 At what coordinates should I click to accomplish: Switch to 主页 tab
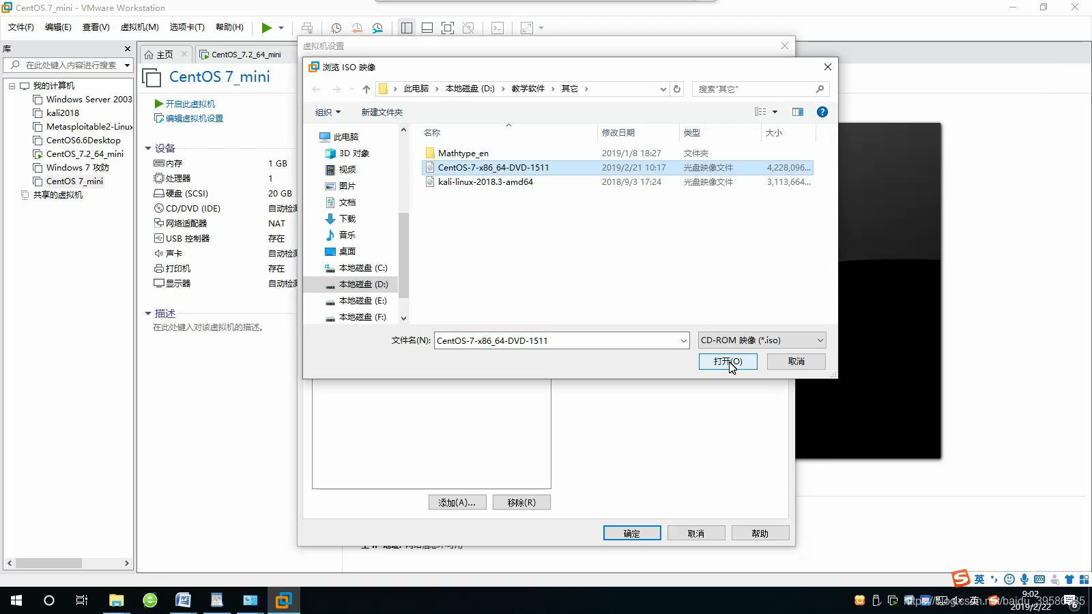(164, 55)
